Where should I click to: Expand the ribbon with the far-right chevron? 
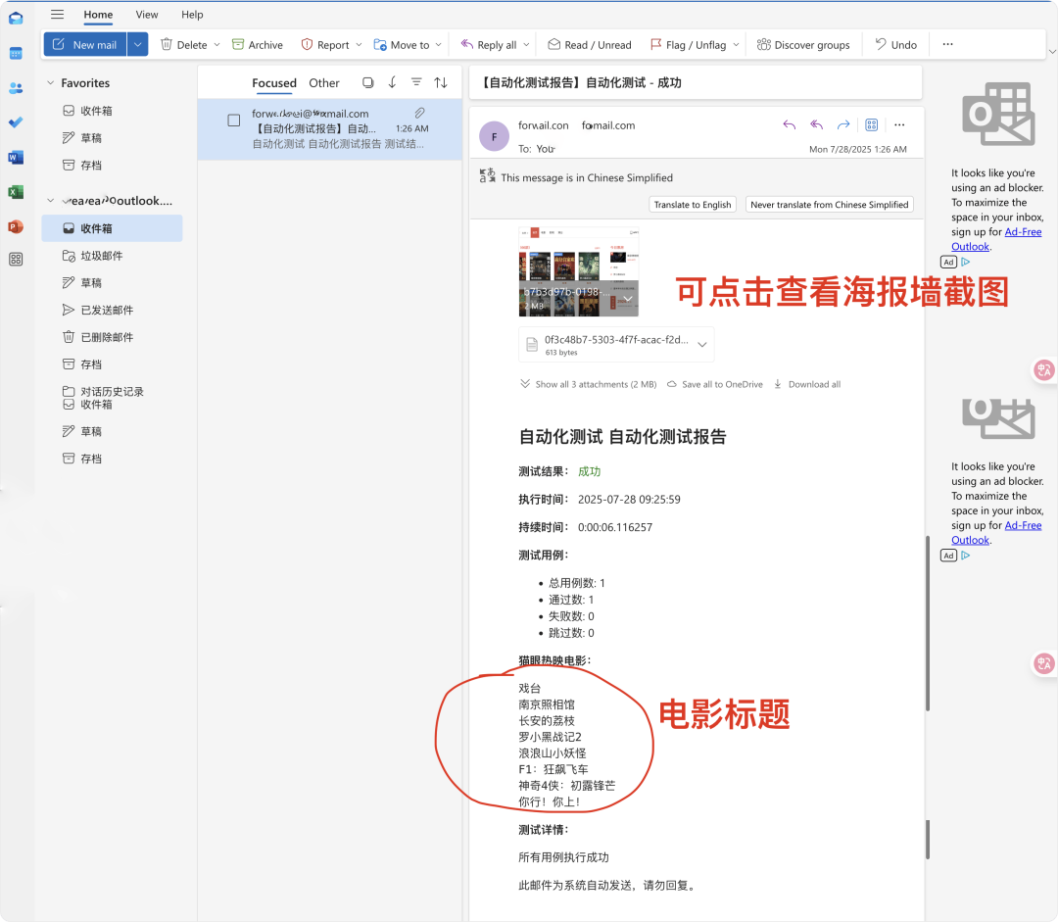1052,51
